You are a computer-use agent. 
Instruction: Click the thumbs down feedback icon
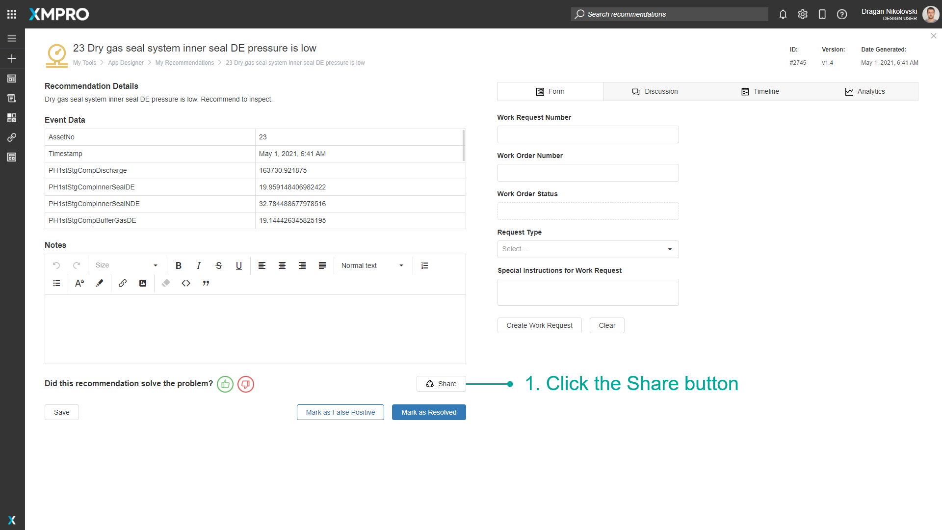click(x=246, y=384)
